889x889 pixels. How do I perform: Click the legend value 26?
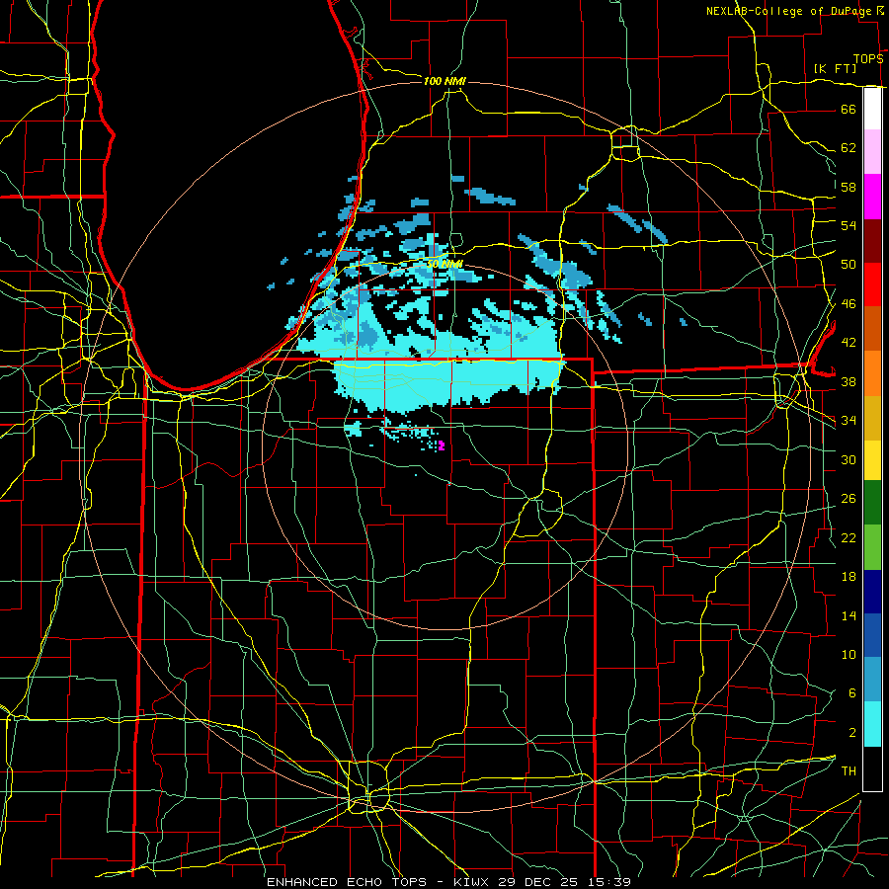pyautogui.click(x=849, y=499)
